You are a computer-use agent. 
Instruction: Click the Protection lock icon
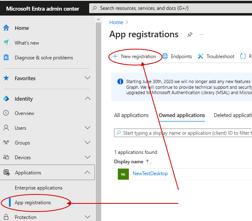point(6,217)
